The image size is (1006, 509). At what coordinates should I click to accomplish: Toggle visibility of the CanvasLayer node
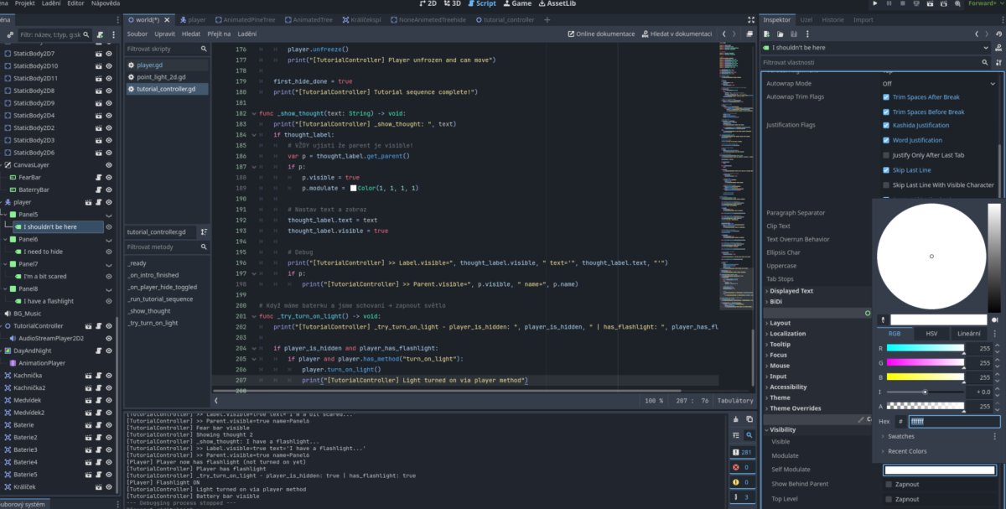click(x=109, y=165)
